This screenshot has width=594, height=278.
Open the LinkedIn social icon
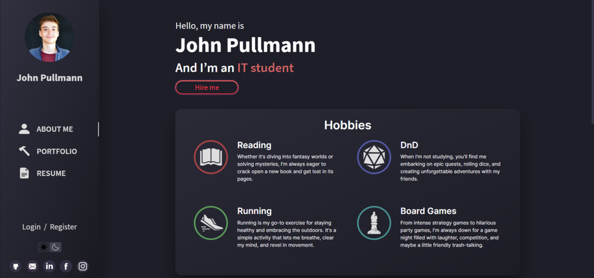[50, 266]
